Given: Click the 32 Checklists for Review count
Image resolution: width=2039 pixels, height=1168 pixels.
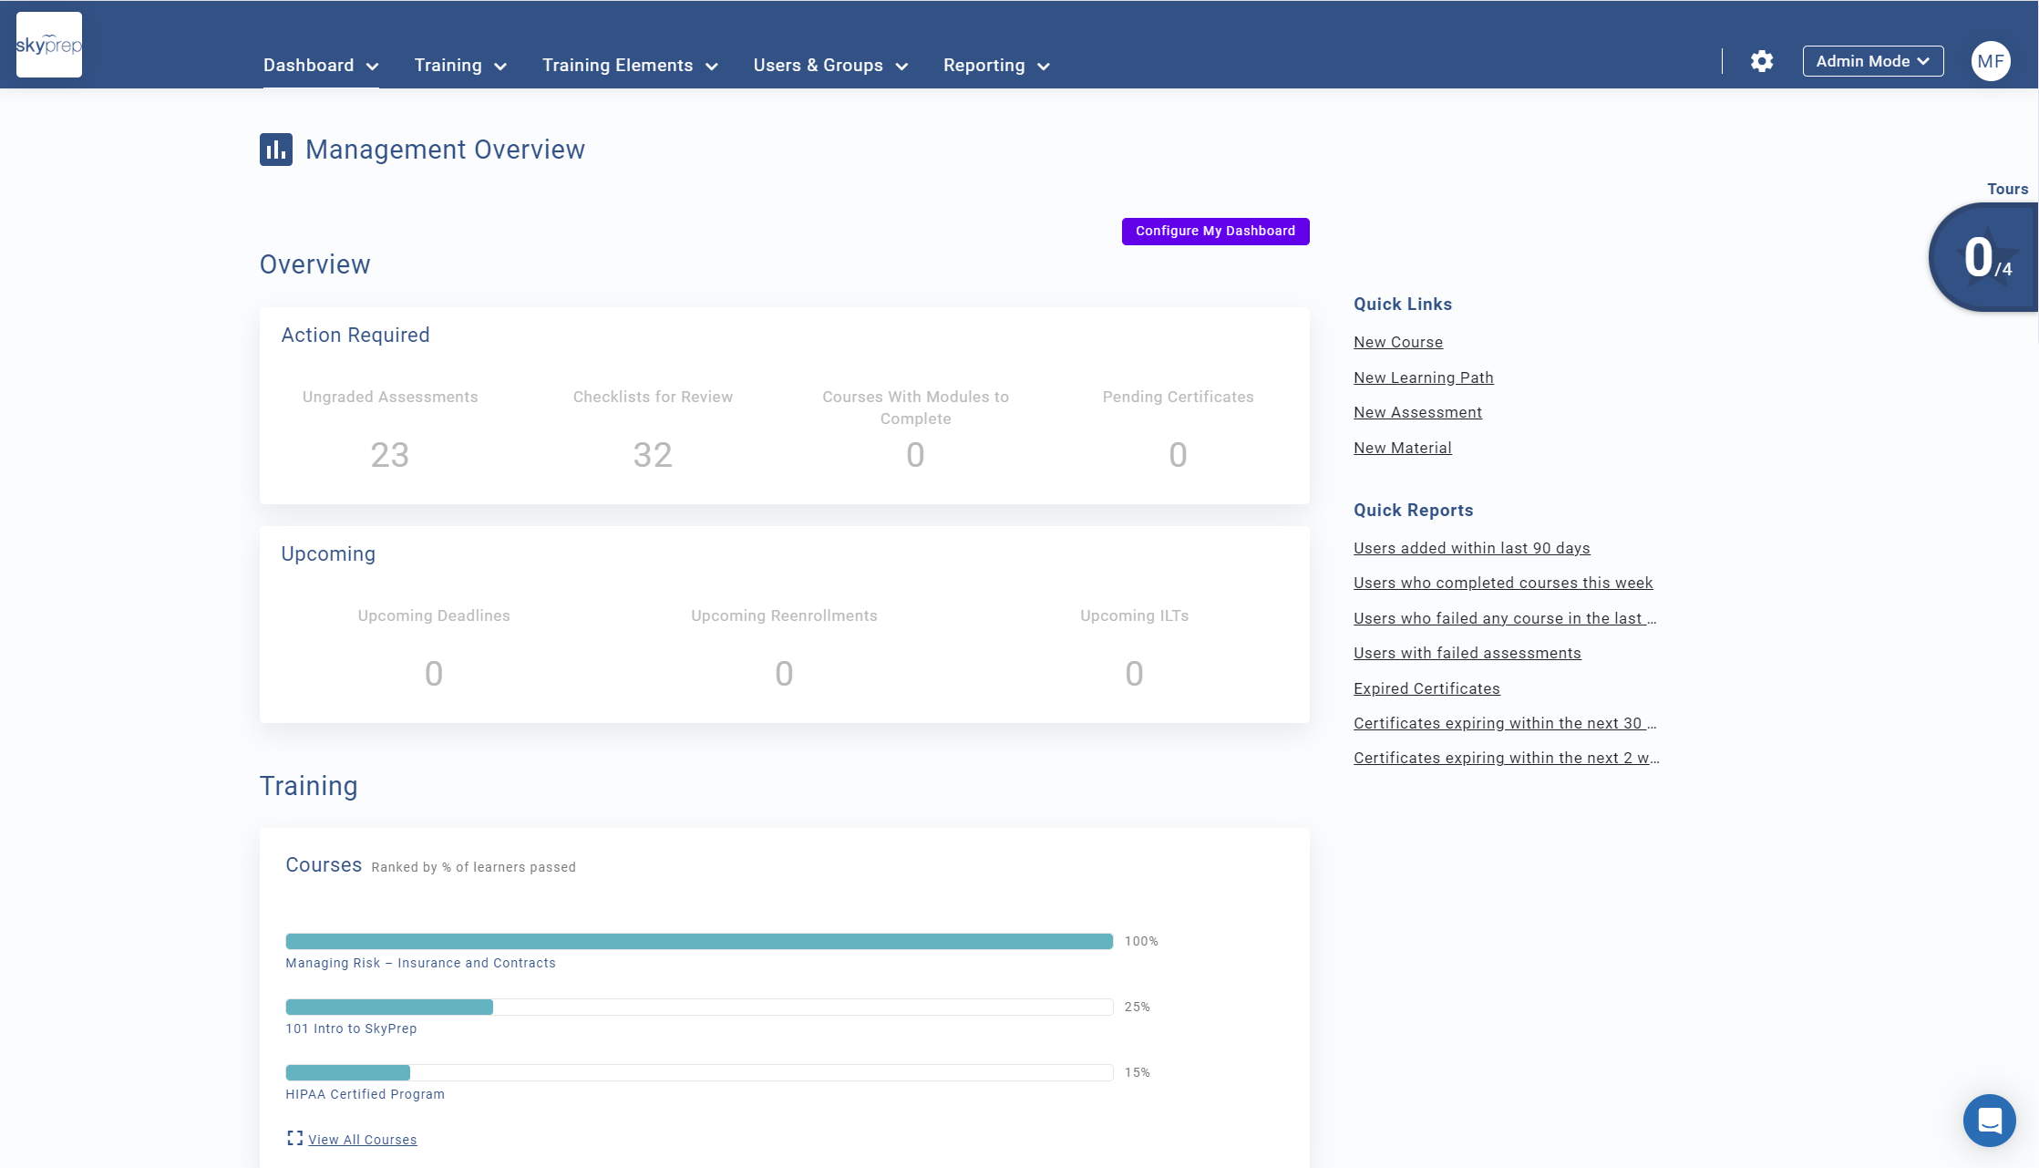Looking at the screenshot, I should tap(653, 455).
